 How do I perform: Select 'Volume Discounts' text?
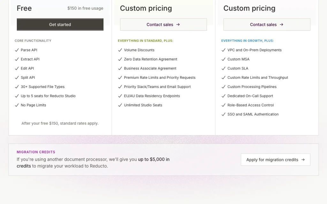tap(139, 50)
